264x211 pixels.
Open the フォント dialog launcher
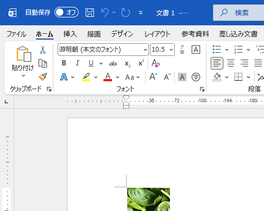click(x=202, y=89)
